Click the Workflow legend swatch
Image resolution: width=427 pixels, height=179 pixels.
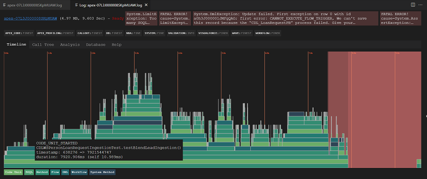tap(79, 172)
